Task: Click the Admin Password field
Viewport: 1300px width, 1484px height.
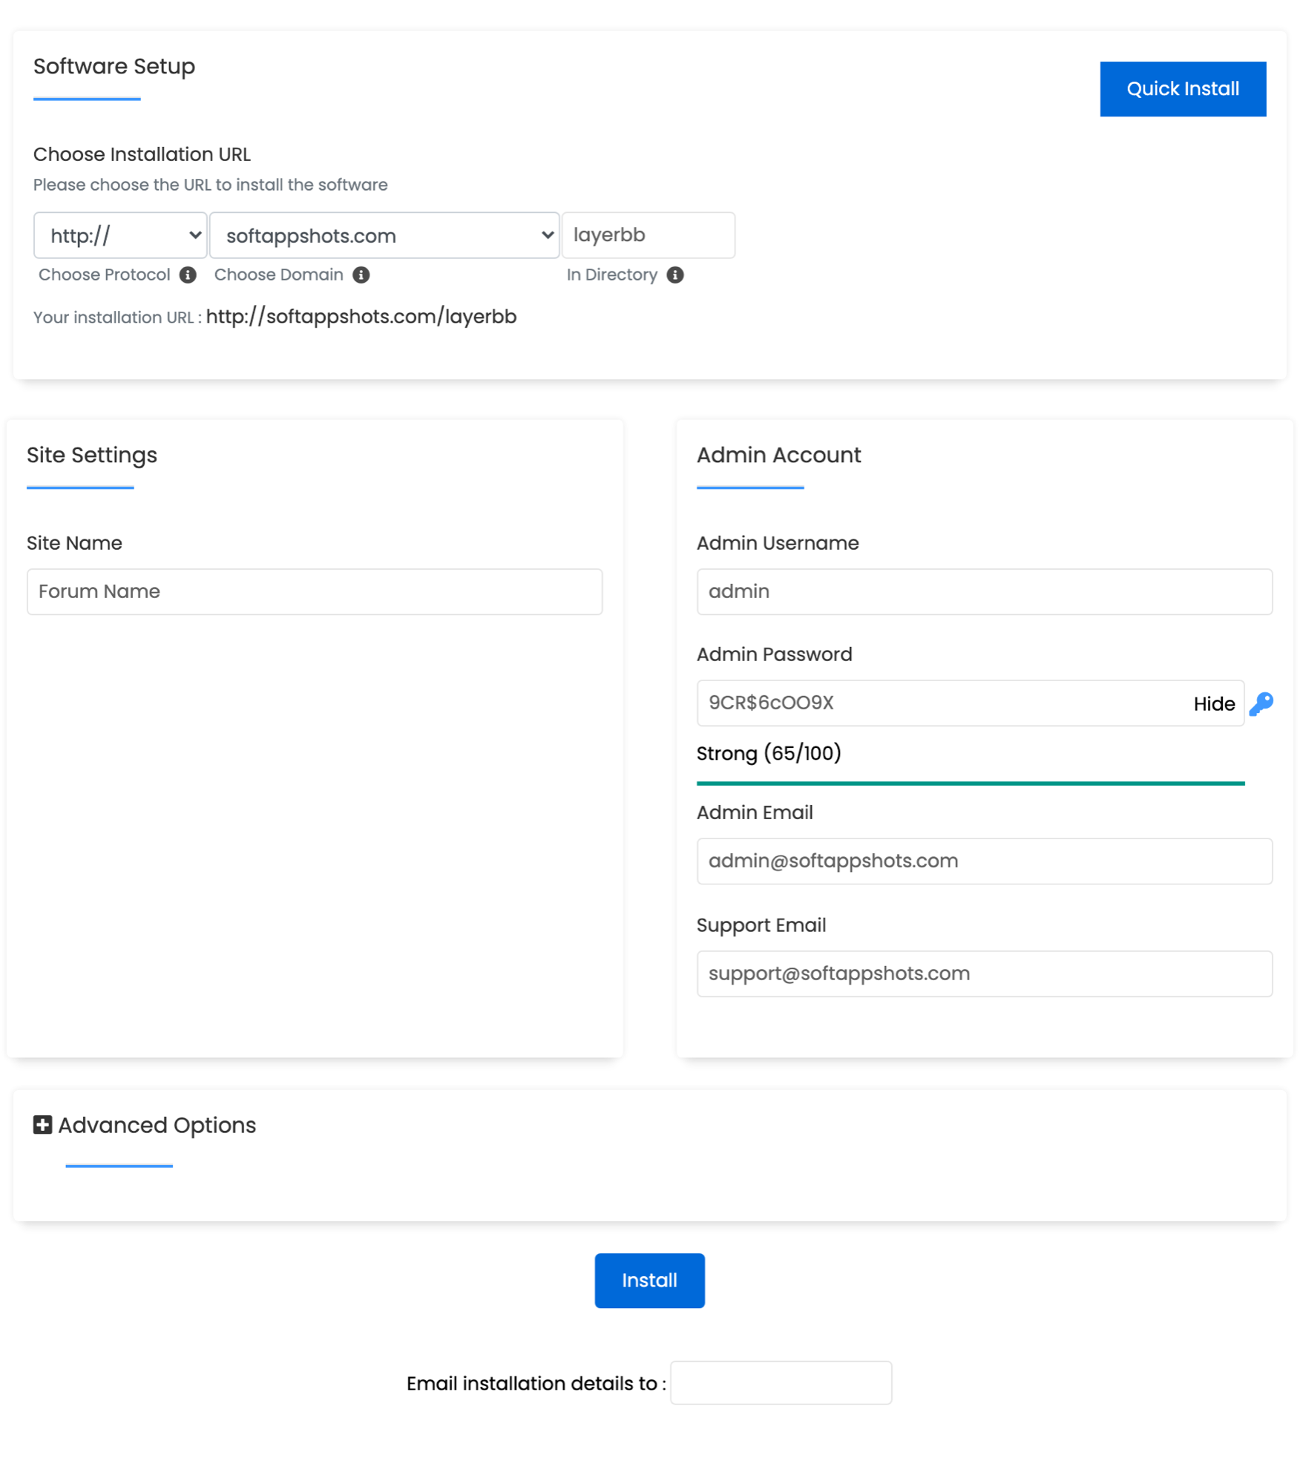Action: click(928, 703)
